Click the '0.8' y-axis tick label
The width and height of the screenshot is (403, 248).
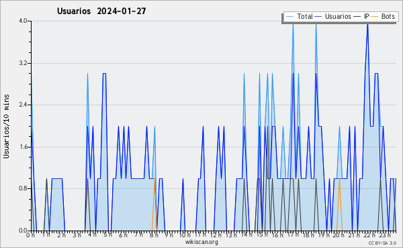[x=23, y=189]
